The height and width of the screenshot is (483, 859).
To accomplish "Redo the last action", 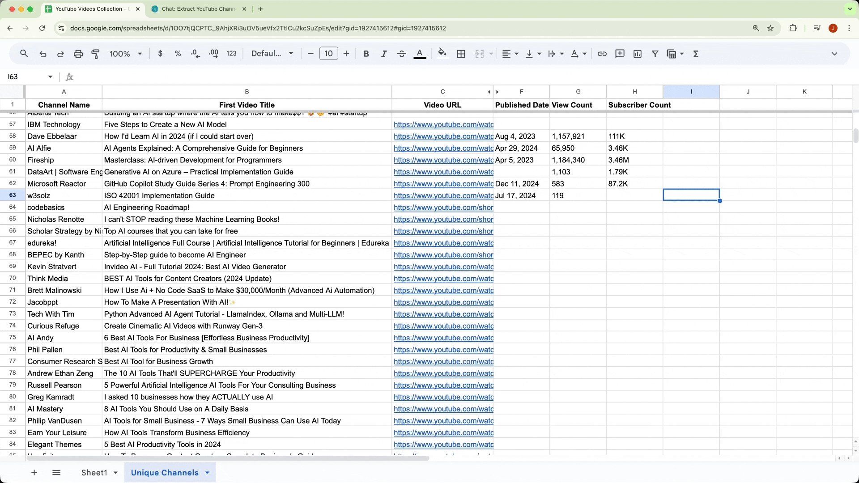I will click(60, 54).
